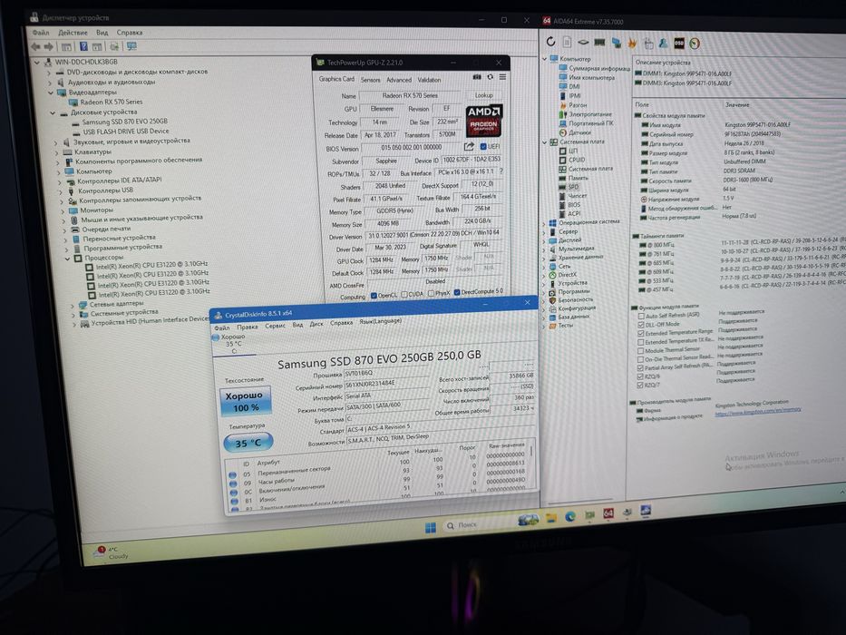Click the Device Manager forward arrow icon

pos(49,47)
